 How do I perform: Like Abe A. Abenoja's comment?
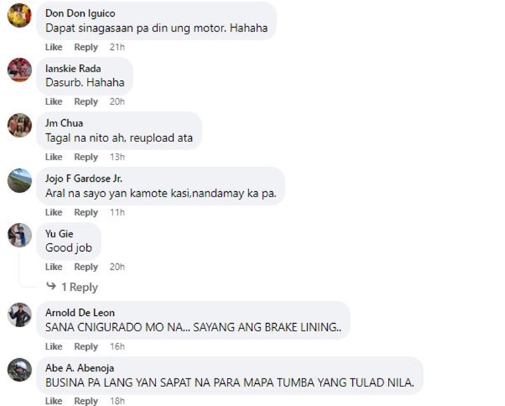point(53,401)
